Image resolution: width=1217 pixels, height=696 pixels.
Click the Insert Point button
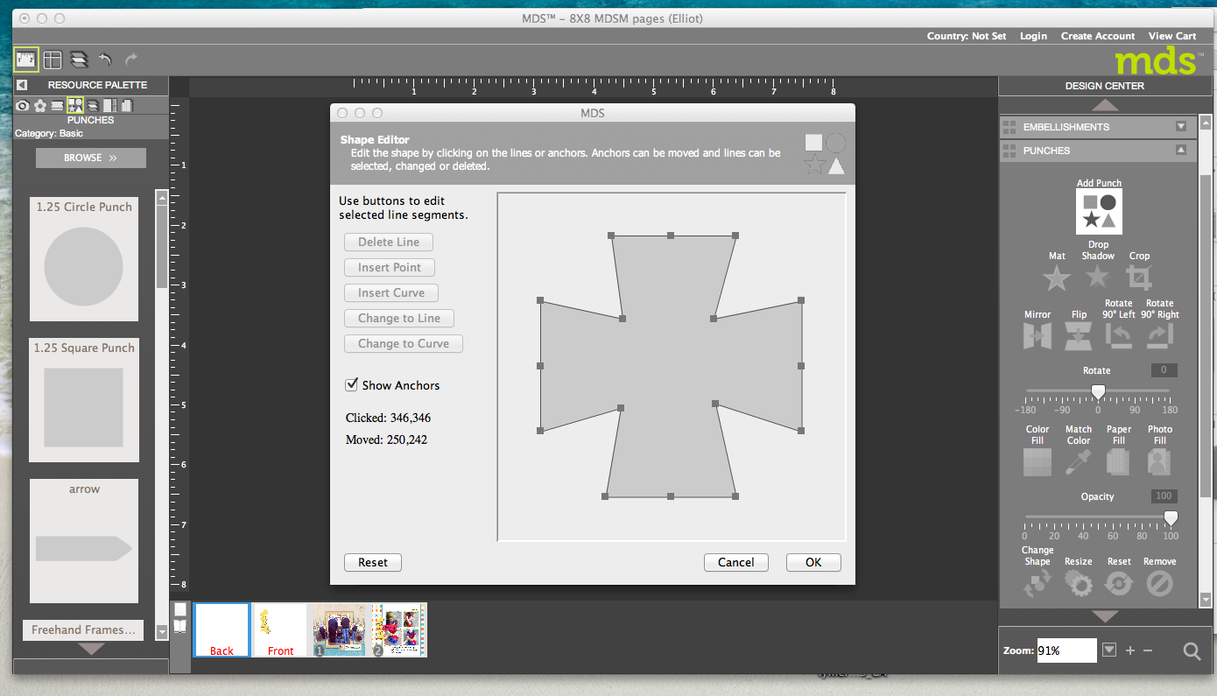(x=390, y=267)
